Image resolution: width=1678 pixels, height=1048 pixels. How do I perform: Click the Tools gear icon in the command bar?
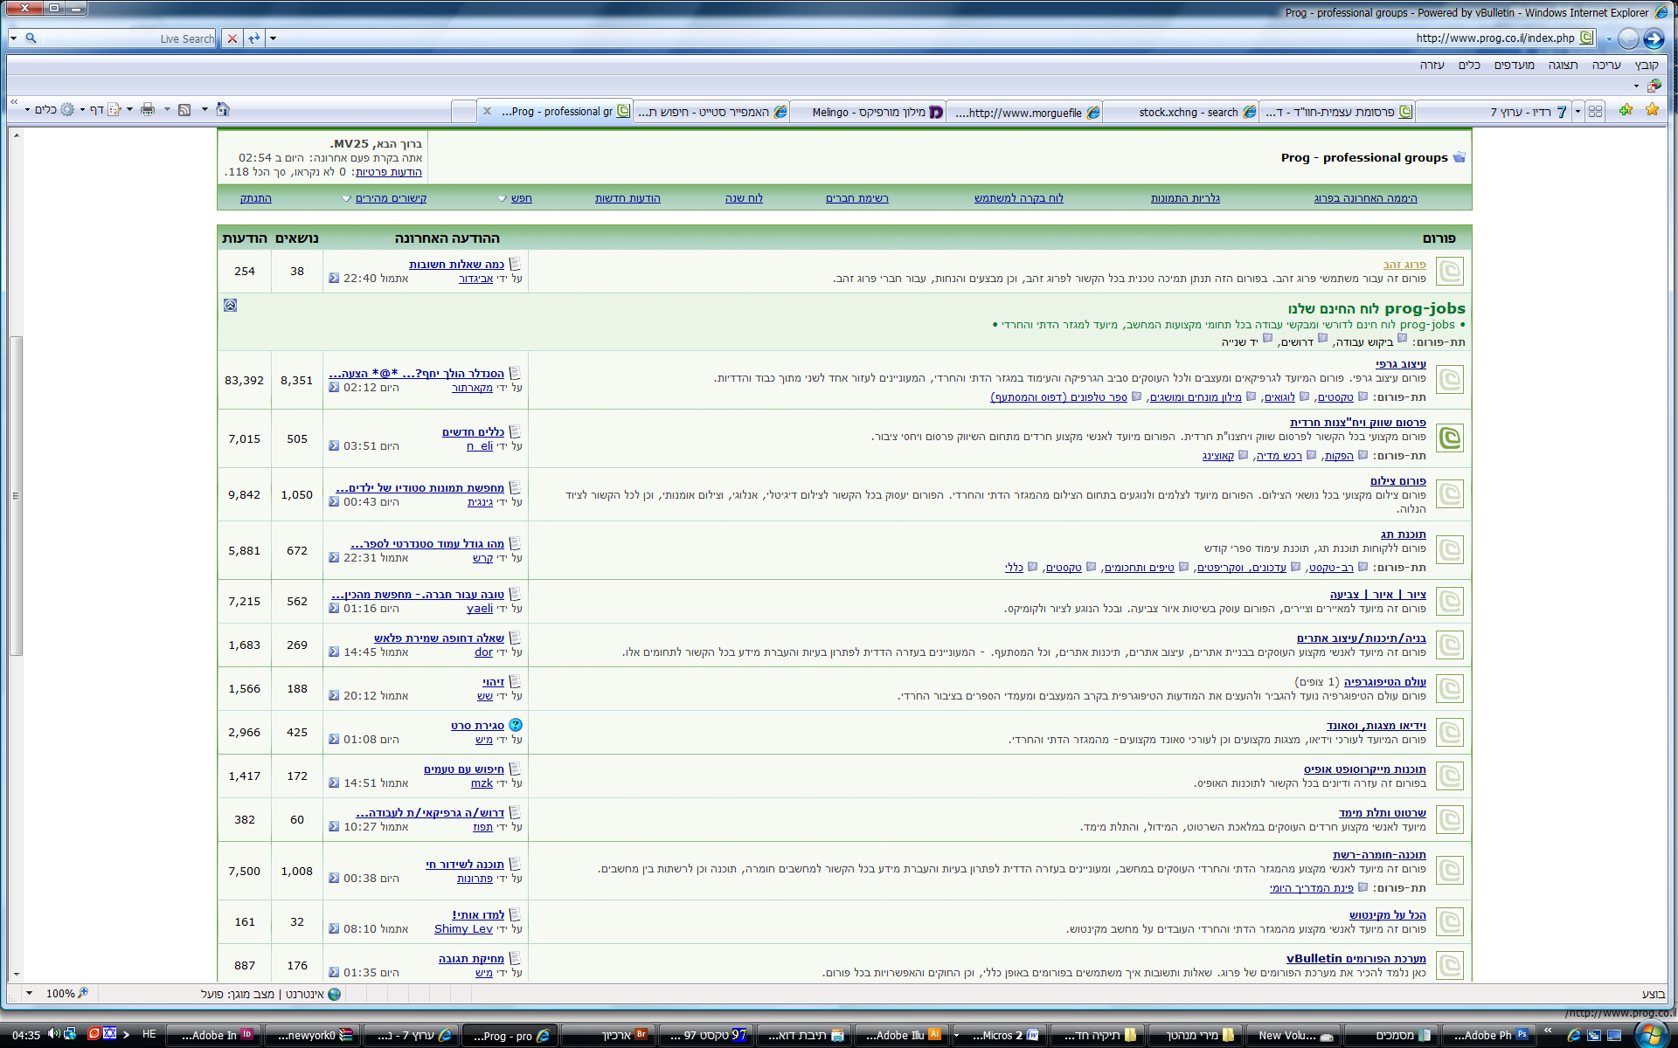point(66,110)
